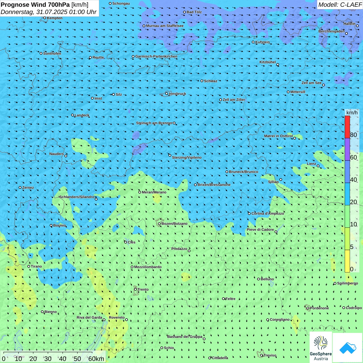Click the 'Conegliano' label

coord(280,319)
